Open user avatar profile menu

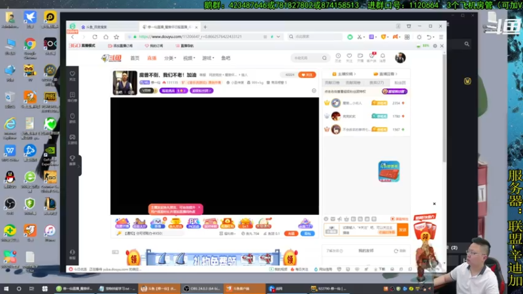[400, 57]
